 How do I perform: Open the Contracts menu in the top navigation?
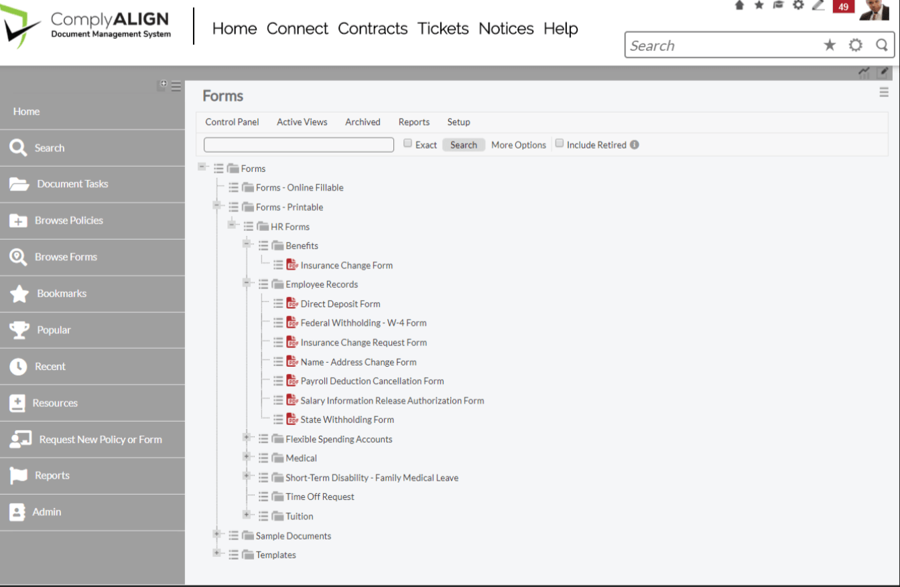373,28
